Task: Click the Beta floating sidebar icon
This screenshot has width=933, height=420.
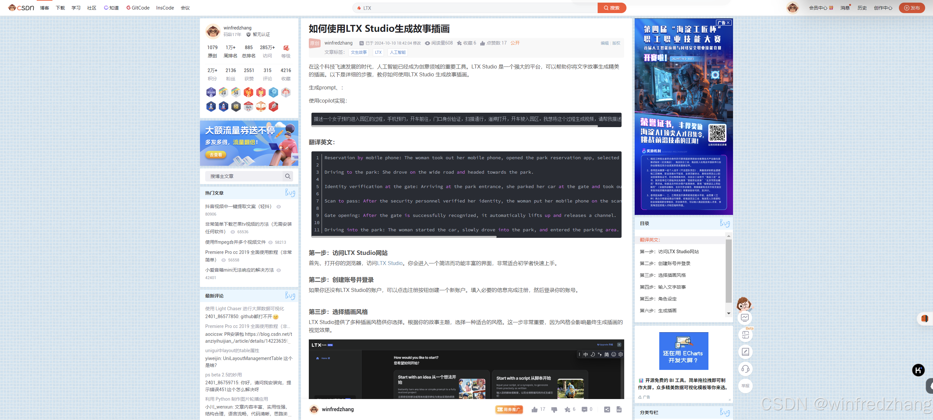Action: [745, 334]
